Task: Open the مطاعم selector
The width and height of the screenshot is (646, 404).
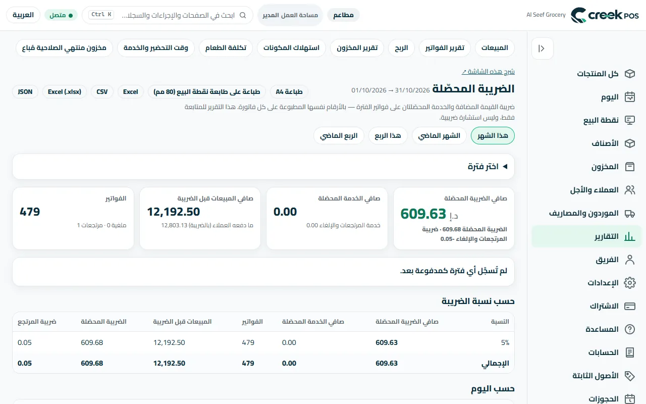Action: point(344,15)
